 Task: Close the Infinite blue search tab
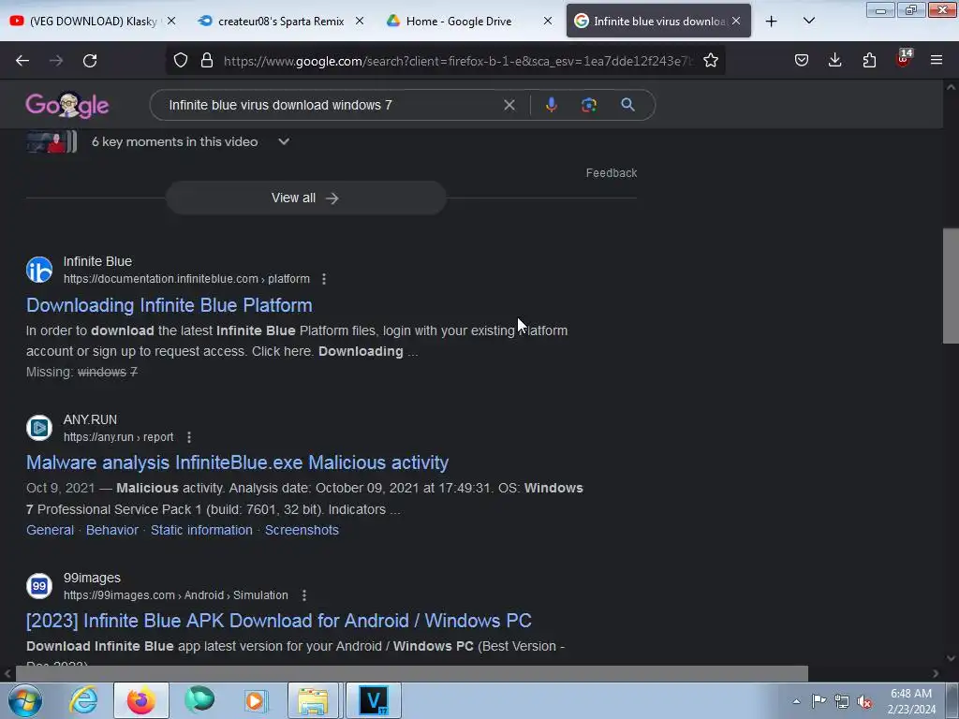[x=736, y=21]
